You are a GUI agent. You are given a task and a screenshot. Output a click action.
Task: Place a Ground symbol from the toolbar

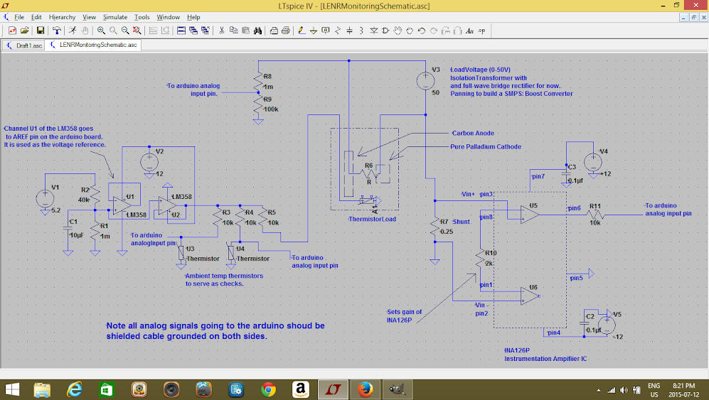pyautogui.click(x=314, y=31)
